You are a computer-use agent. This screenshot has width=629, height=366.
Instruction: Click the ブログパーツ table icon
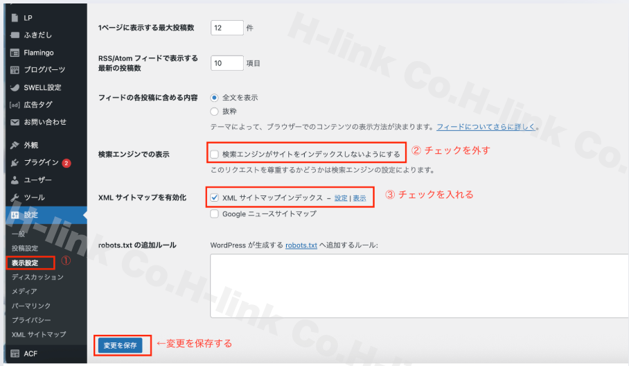[x=15, y=70]
